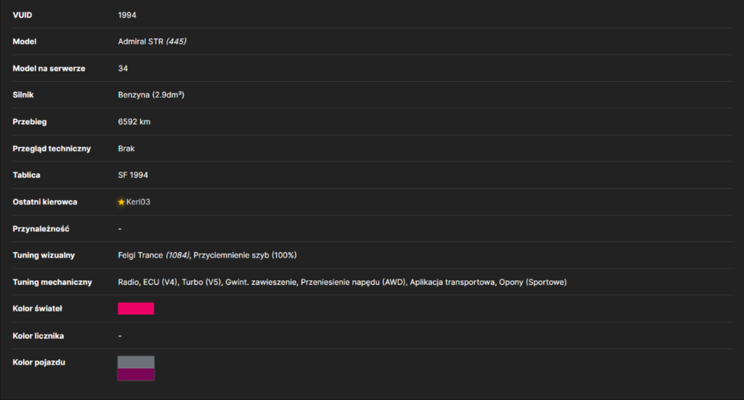744x400 pixels.
Task: Click ECU (V4) tuning entry
Action: point(160,282)
